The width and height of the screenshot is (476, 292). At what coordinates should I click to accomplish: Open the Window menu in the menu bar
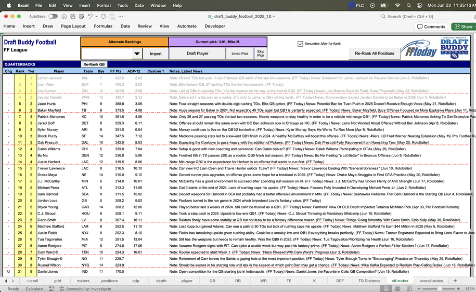(x=158, y=6)
